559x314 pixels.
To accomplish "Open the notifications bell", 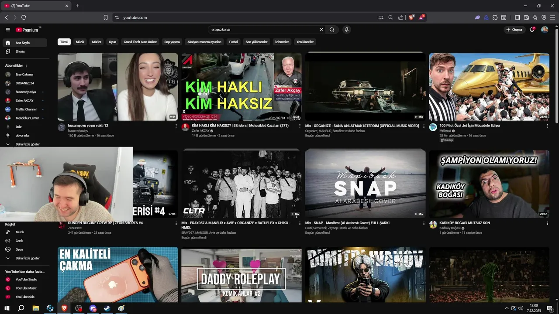I will 532,30.
